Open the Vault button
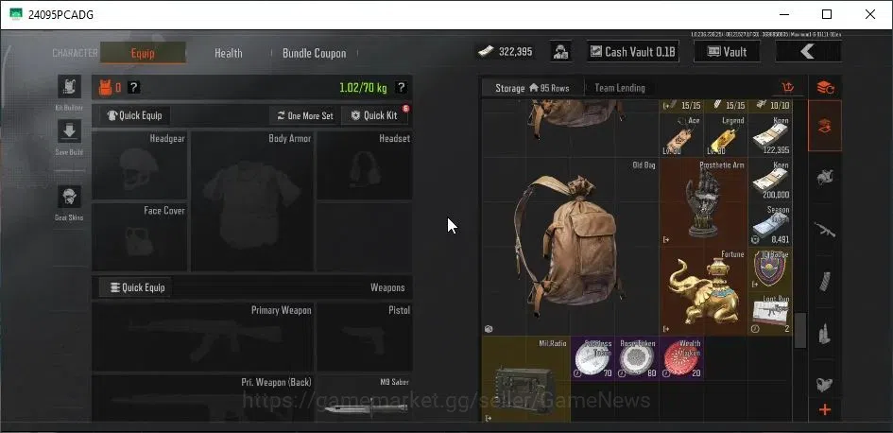893x433 pixels. (727, 52)
